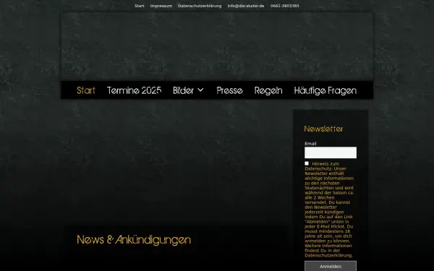This screenshot has width=434, height=271.
Task: Expand the Bilder submenu chevron
Action: [x=200, y=90]
